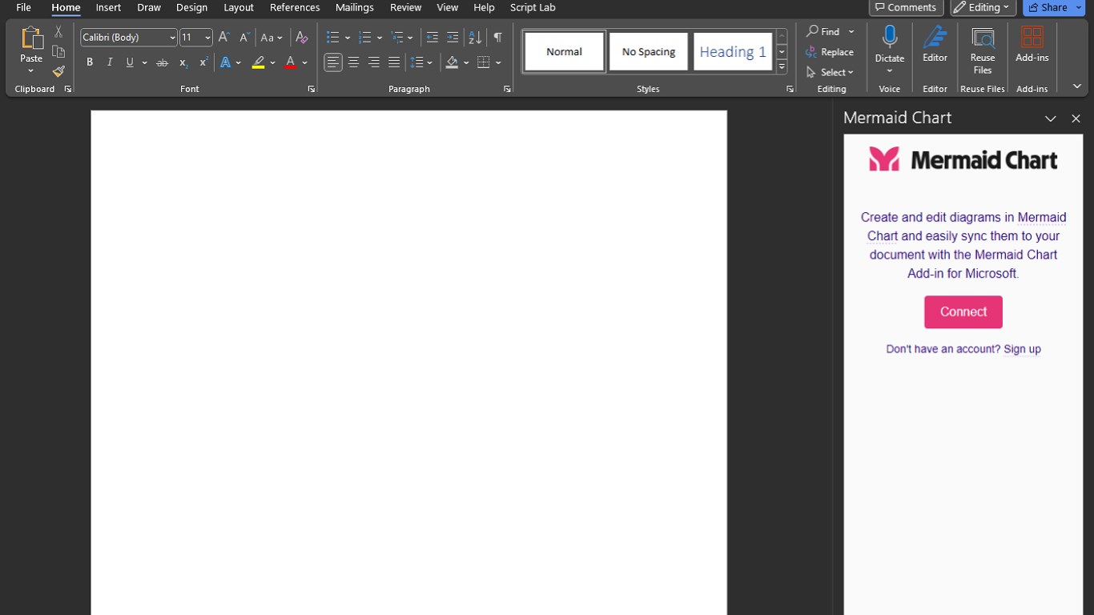Open the Editor pen icon
The width and height of the screenshot is (1094, 615).
click(935, 37)
